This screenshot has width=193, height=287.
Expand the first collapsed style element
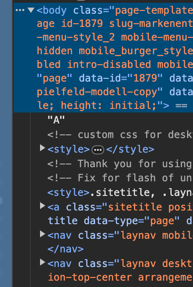click(x=42, y=148)
